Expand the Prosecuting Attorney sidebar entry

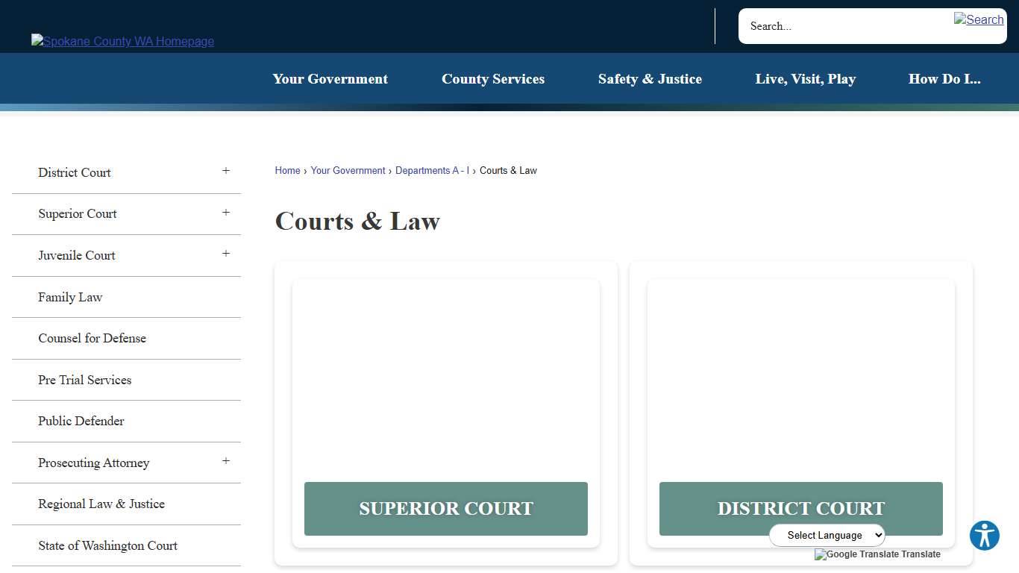226,460
